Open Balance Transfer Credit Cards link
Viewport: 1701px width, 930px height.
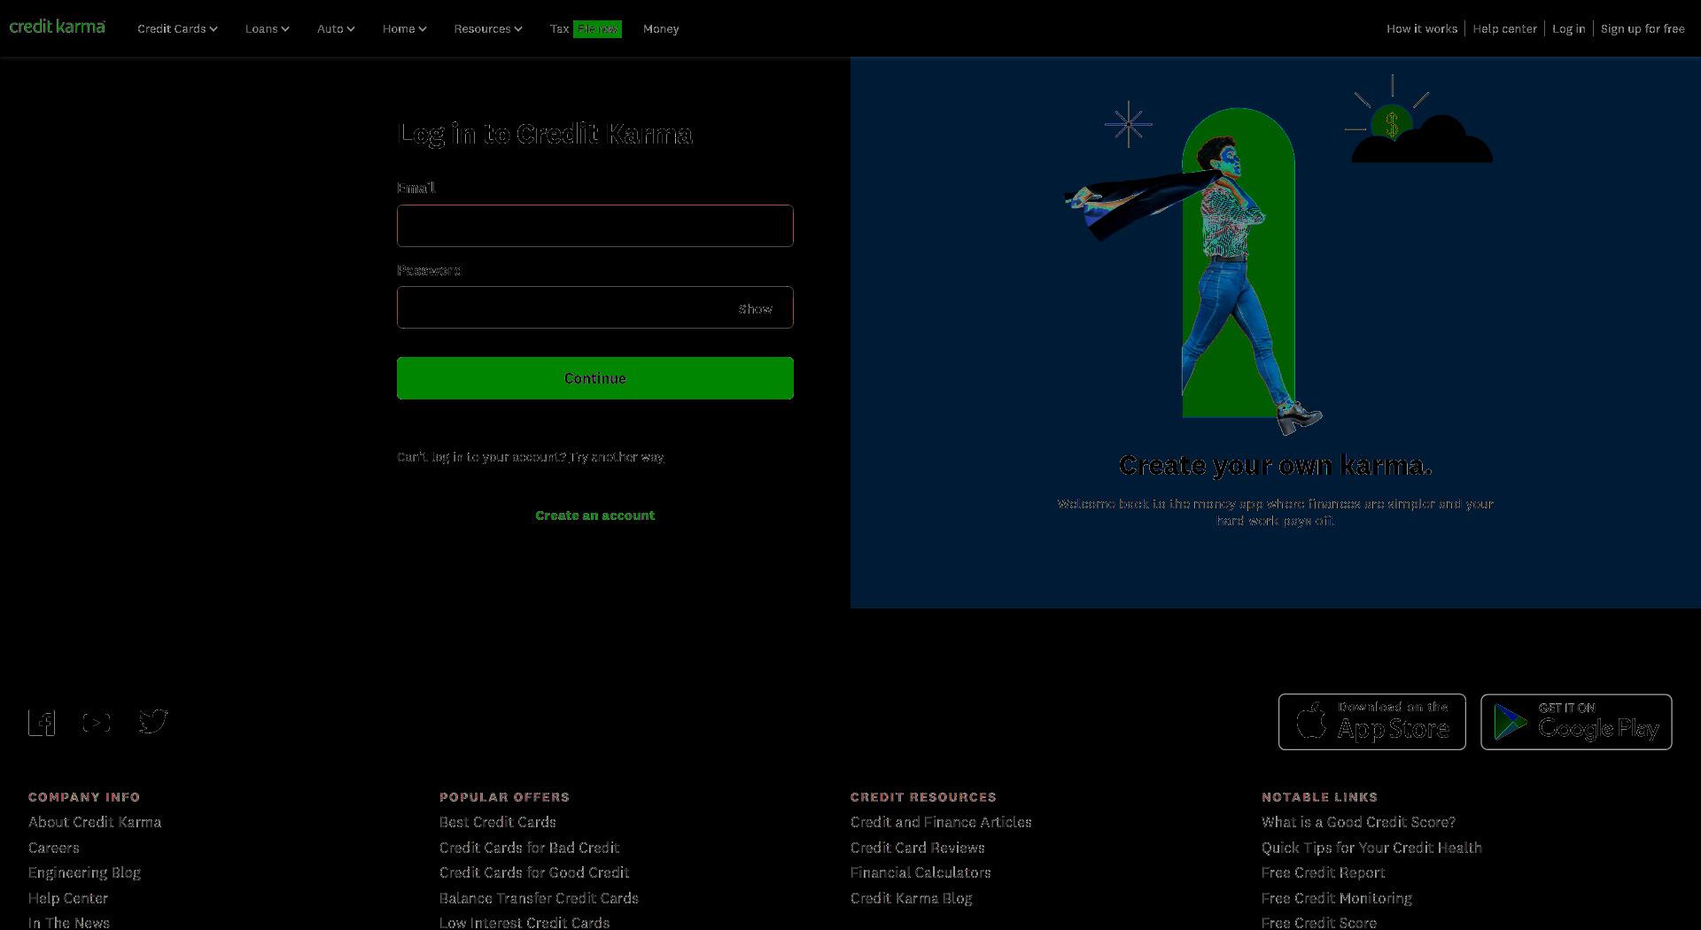pyautogui.click(x=539, y=898)
